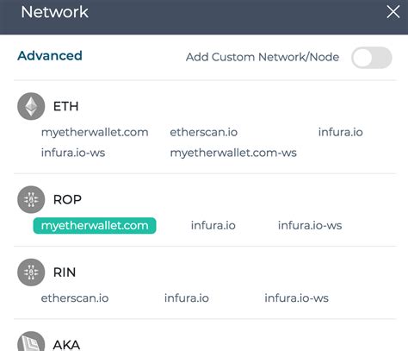Enable Add Custom Network/Node switch
Screen dimensions: 408x351
[x=372, y=58]
